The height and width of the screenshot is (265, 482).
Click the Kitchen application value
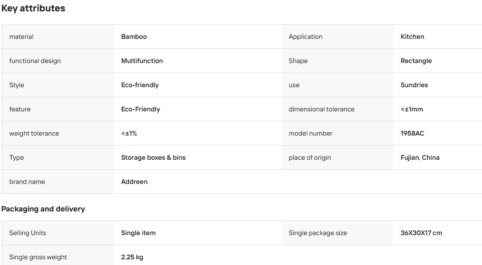click(x=412, y=37)
